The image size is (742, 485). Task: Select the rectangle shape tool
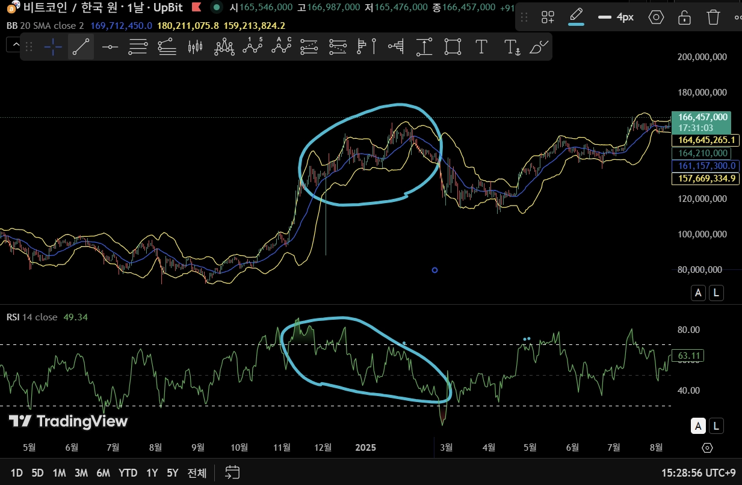tap(453, 47)
